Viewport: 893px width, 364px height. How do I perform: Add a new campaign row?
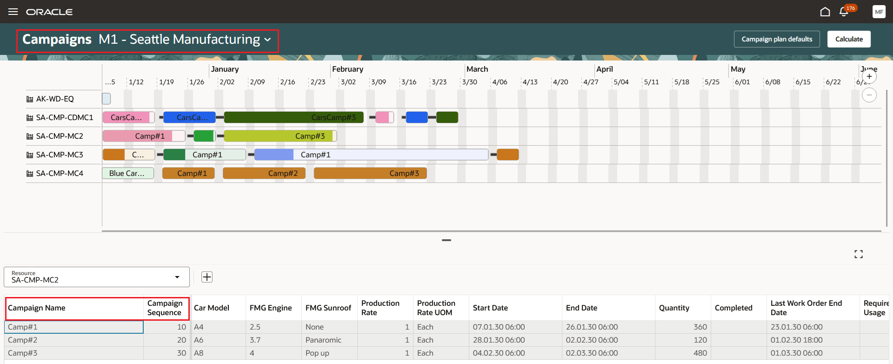click(207, 277)
